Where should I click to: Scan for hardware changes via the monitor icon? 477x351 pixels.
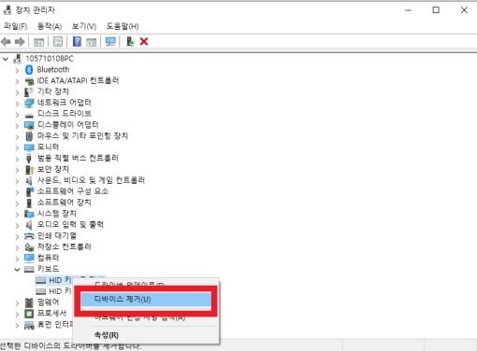click(110, 41)
